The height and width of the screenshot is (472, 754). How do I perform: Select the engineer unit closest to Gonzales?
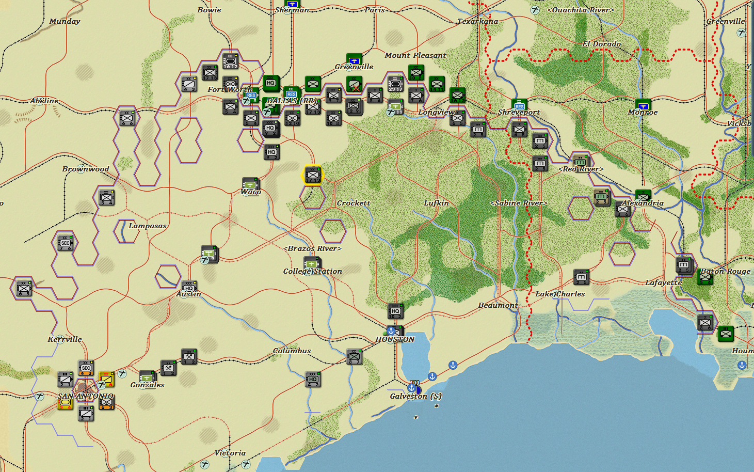click(x=168, y=368)
